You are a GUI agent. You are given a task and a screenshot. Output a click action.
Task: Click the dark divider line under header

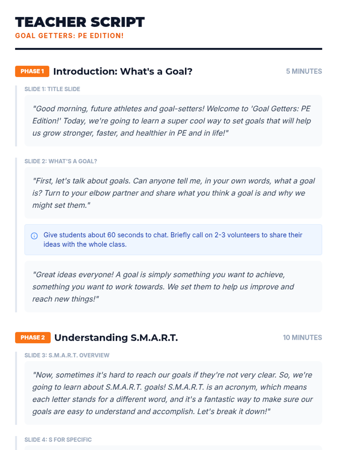click(168, 49)
